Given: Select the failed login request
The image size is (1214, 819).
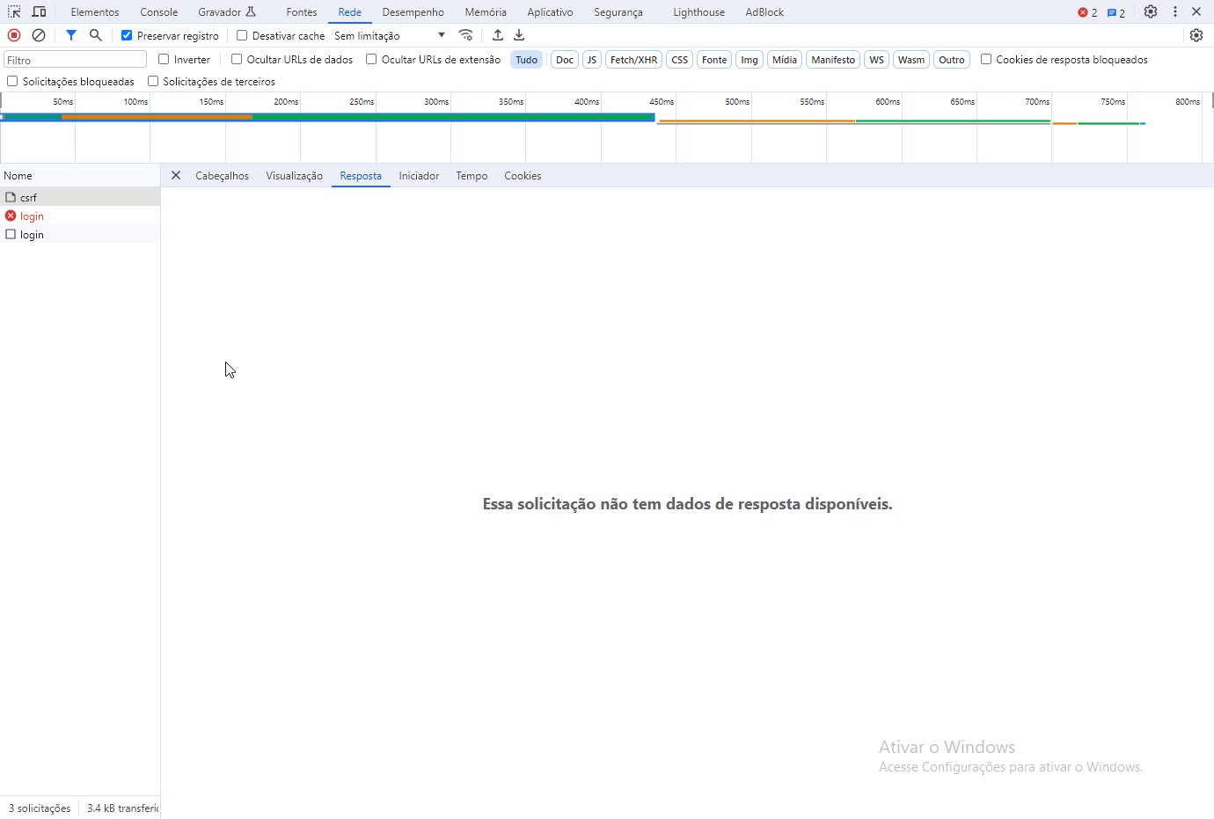Looking at the screenshot, I should [x=80, y=216].
